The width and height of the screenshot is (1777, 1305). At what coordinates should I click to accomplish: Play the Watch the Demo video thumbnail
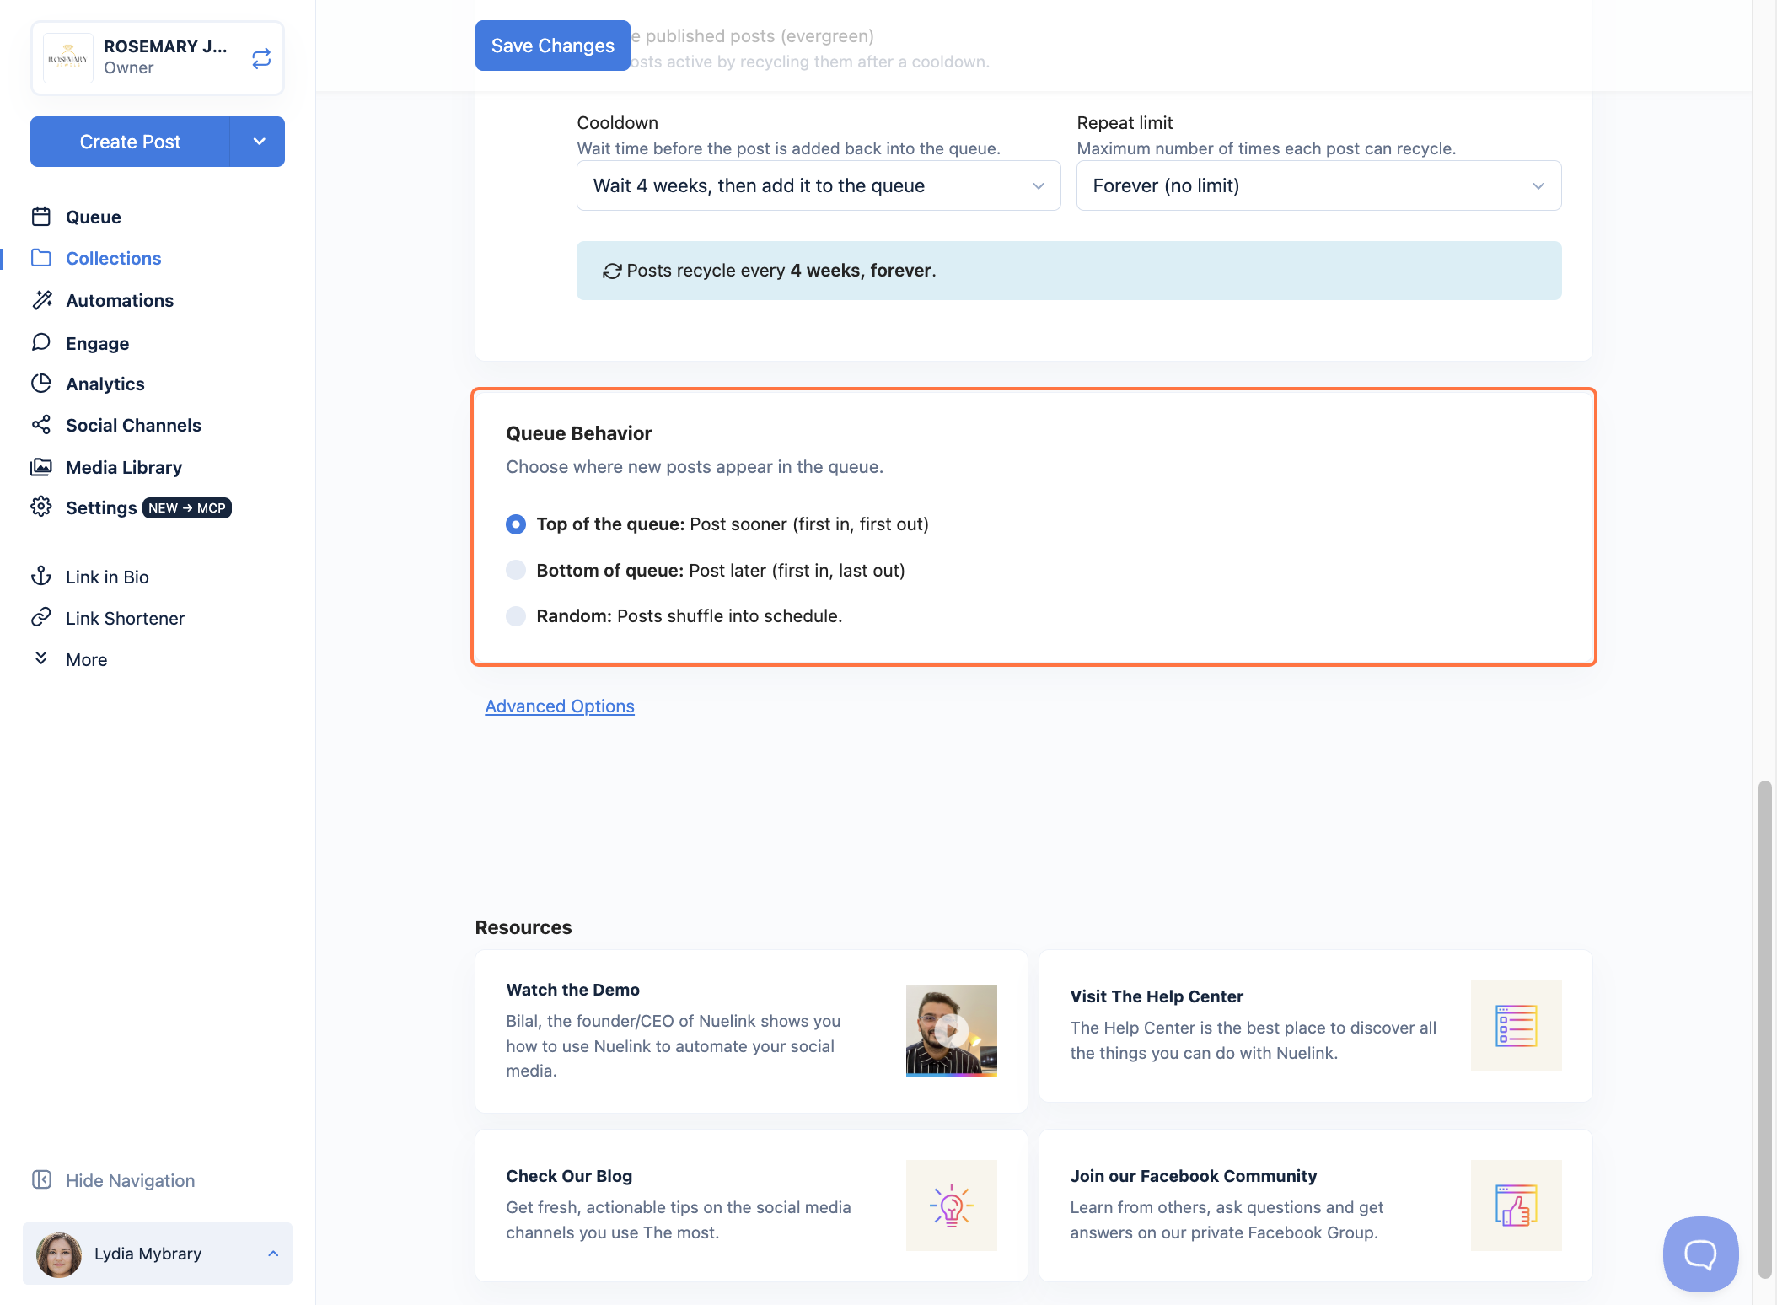(x=951, y=1030)
